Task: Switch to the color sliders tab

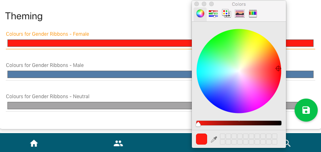Action: [213, 14]
